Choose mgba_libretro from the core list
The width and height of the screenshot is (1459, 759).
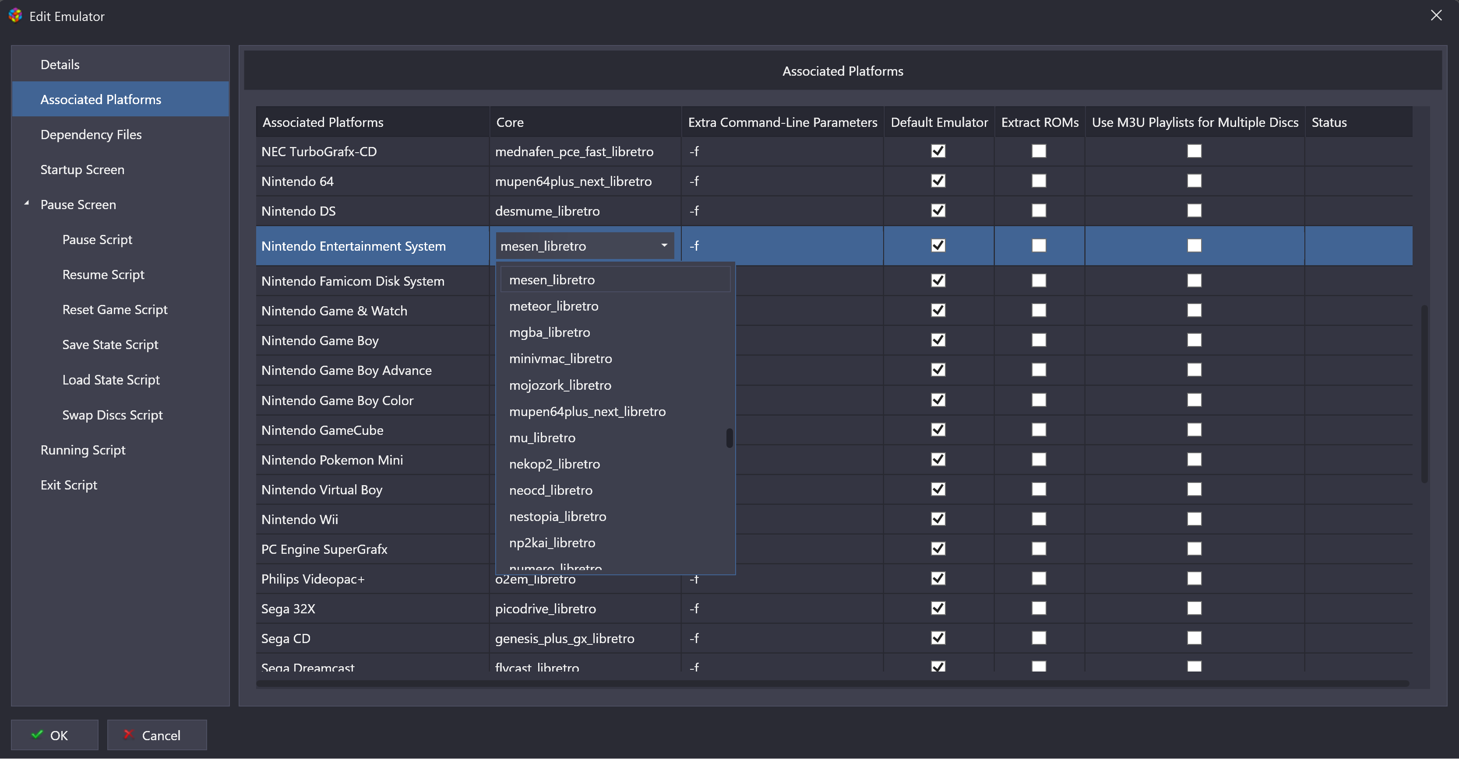616,332
